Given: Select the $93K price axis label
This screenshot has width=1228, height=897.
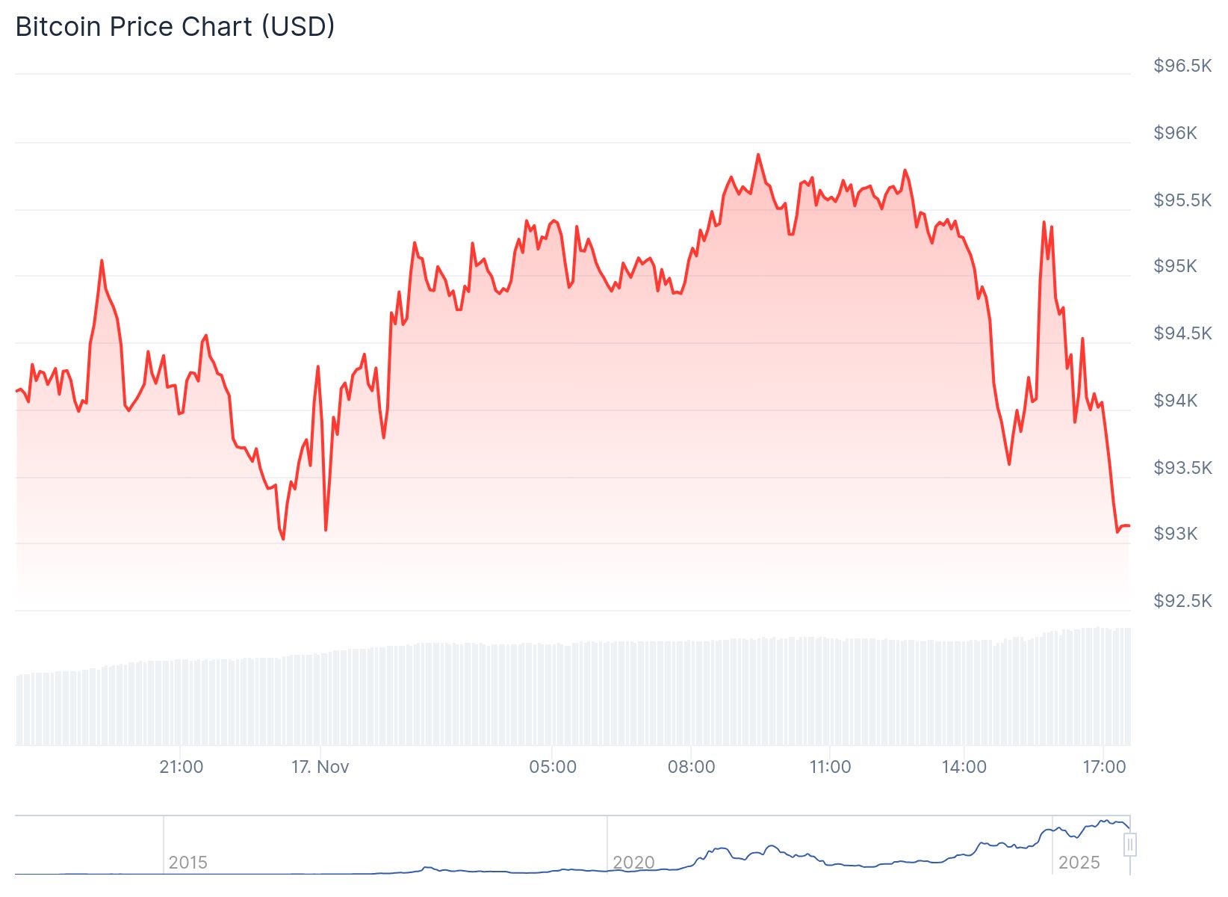Looking at the screenshot, I should pos(1175,534).
